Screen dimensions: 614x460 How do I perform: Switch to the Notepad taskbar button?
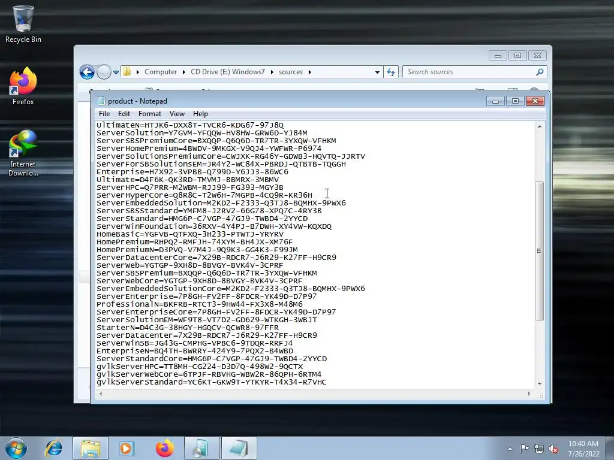[239, 448]
